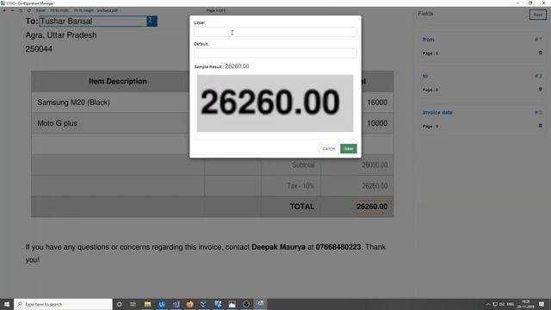Viewport: 551px width, 310px height.
Task: Open the Photos app from the taskbar
Action: tap(232, 304)
